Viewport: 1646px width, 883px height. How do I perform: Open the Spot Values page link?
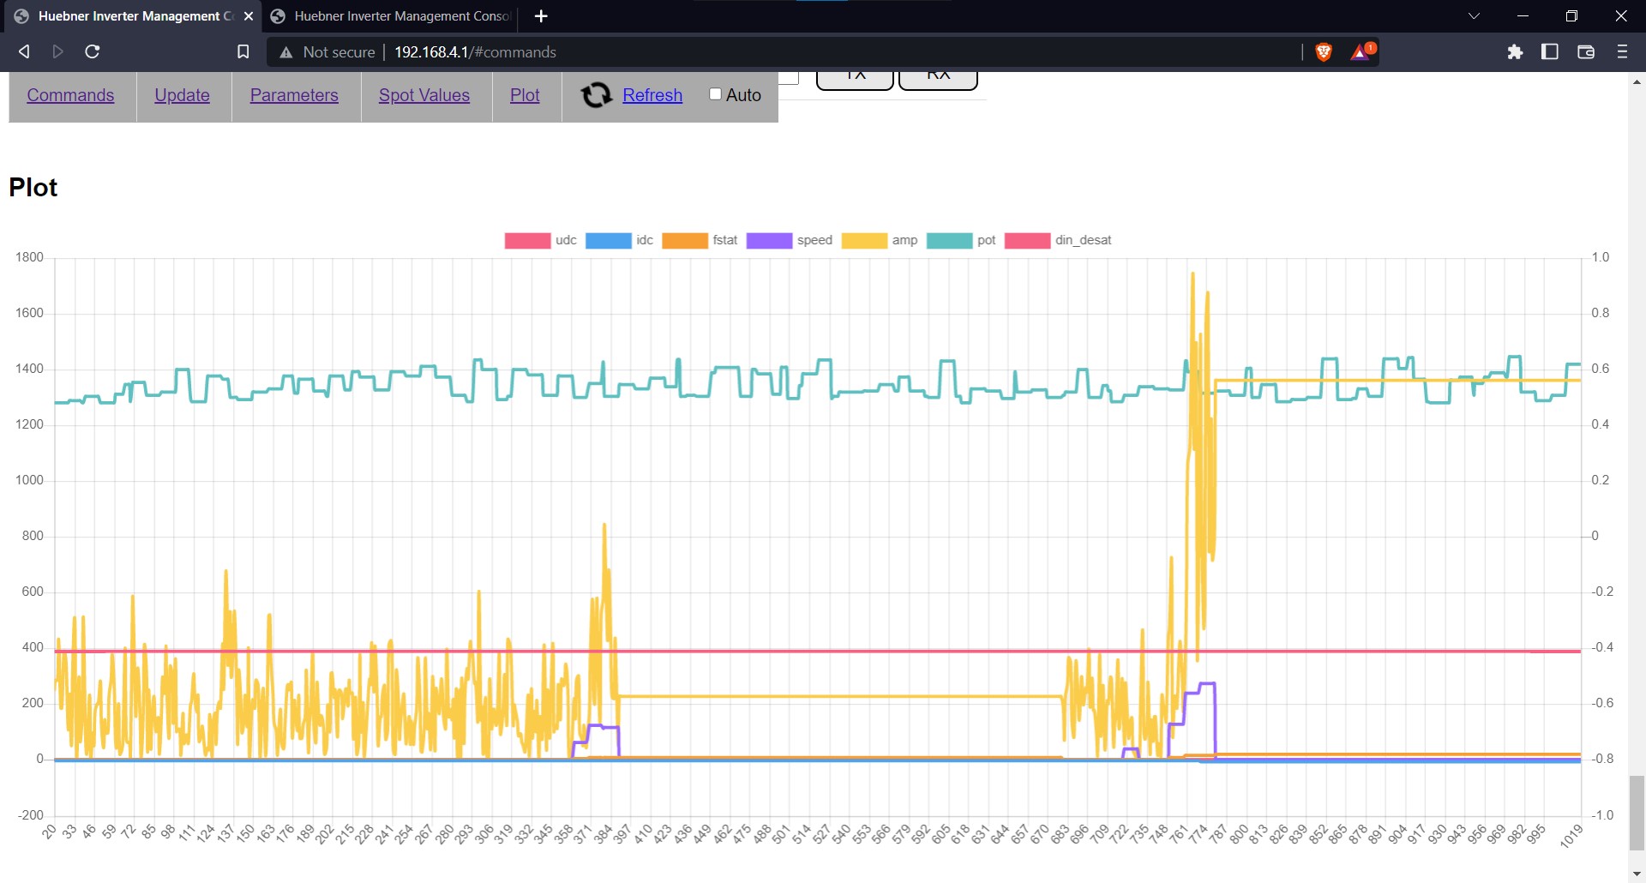click(424, 95)
